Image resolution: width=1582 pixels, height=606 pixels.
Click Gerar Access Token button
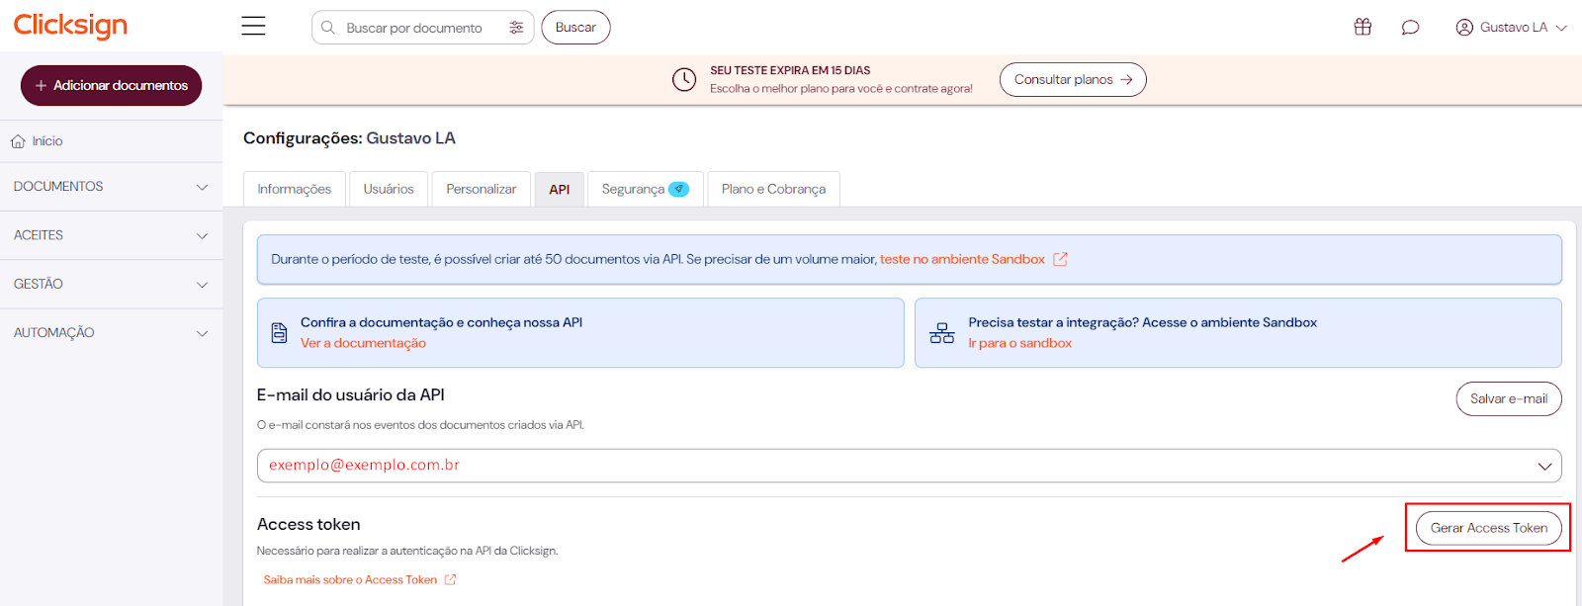pyautogui.click(x=1489, y=528)
